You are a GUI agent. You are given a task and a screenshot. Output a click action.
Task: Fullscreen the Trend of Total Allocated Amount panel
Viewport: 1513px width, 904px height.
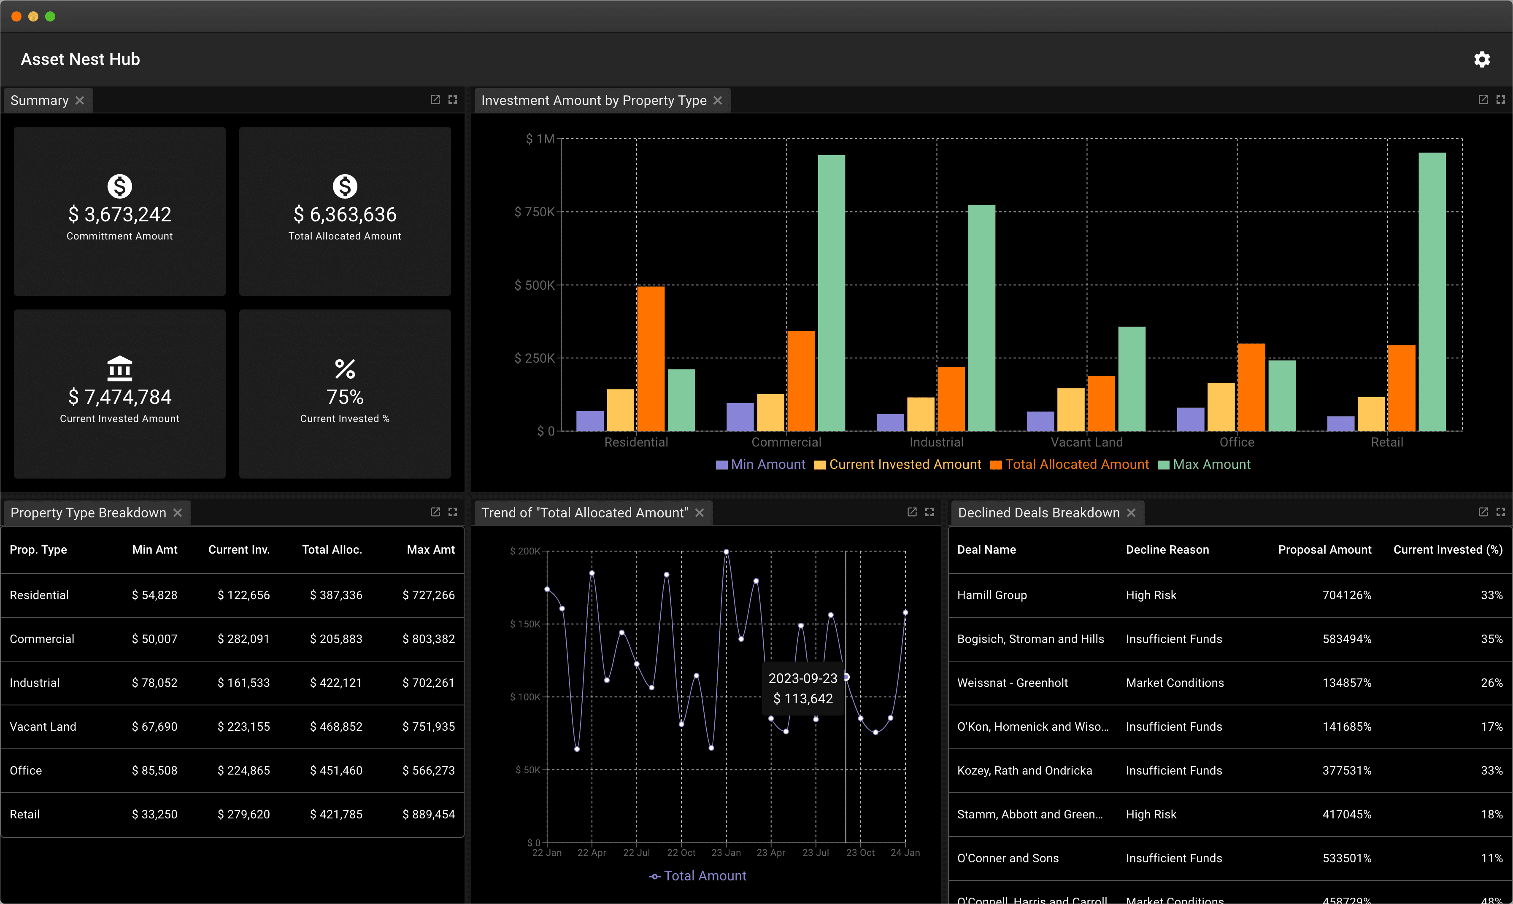[929, 512]
